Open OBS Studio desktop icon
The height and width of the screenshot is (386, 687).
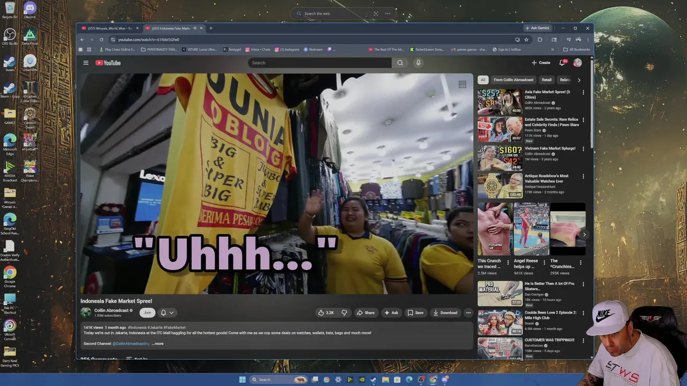(x=10, y=36)
